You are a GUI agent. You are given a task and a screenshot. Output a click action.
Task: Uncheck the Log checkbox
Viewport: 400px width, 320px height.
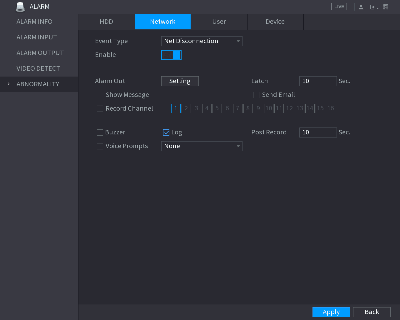[x=166, y=132]
